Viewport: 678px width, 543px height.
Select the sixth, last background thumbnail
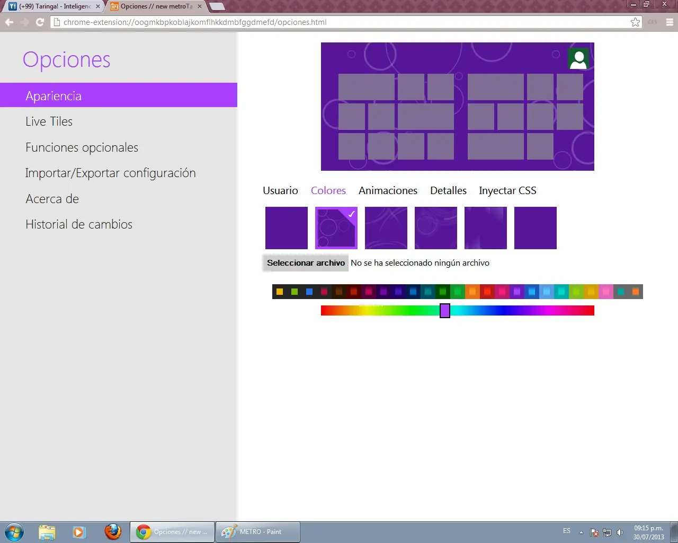[x=536, y=228]
